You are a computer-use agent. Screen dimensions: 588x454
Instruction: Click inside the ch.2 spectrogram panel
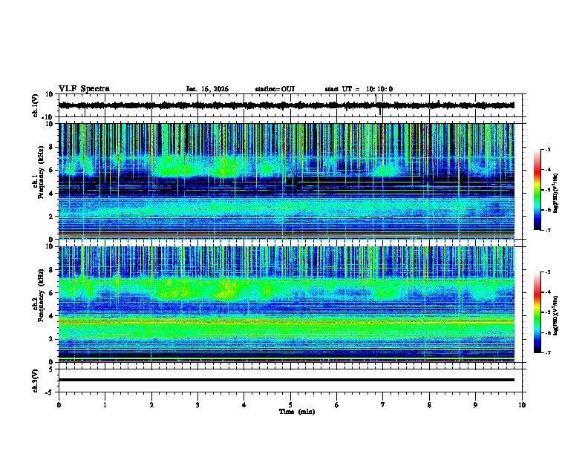[287, 304]
